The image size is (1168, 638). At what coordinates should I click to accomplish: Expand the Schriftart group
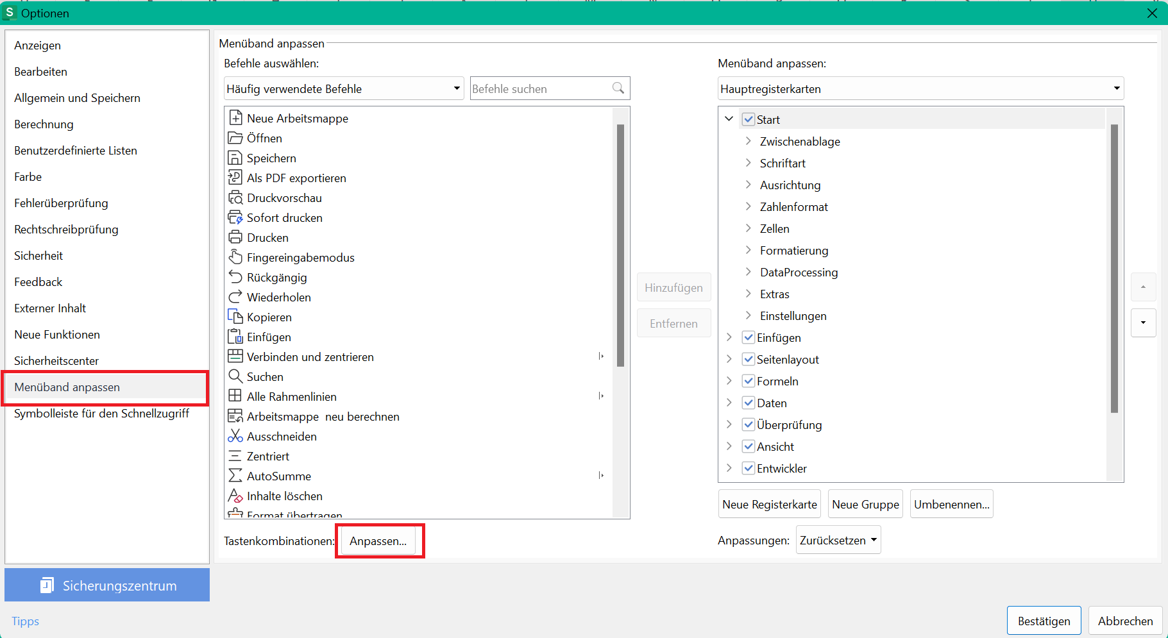coord(749,163)
